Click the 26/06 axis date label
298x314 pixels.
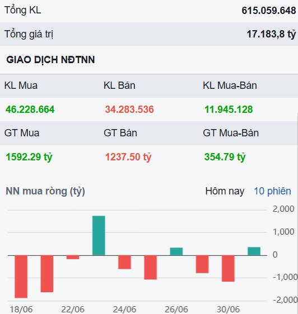click(x=176, y=310)
